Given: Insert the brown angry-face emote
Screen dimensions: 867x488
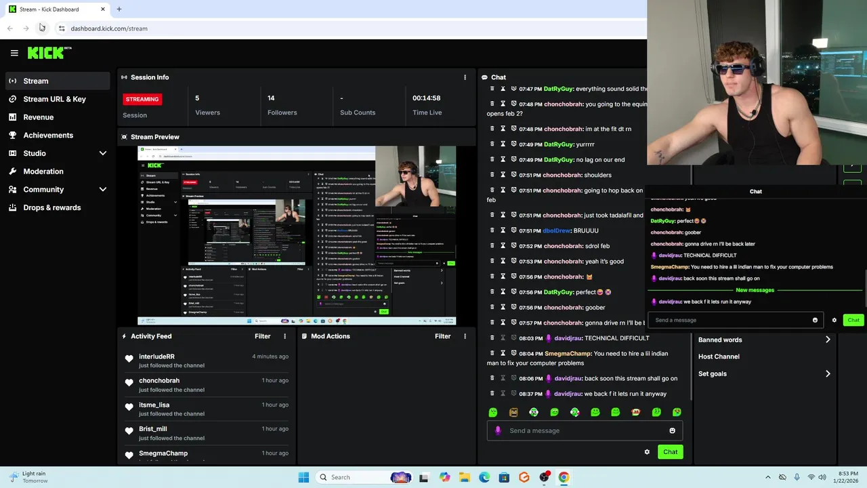Looking at the screenshot, I should pos(513,412).
